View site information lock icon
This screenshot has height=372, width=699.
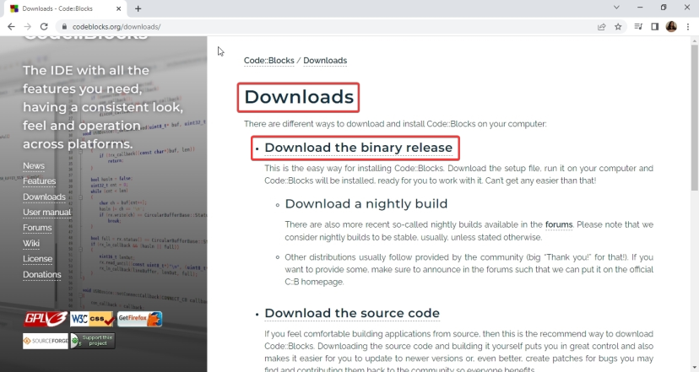[x=64, y=27]
